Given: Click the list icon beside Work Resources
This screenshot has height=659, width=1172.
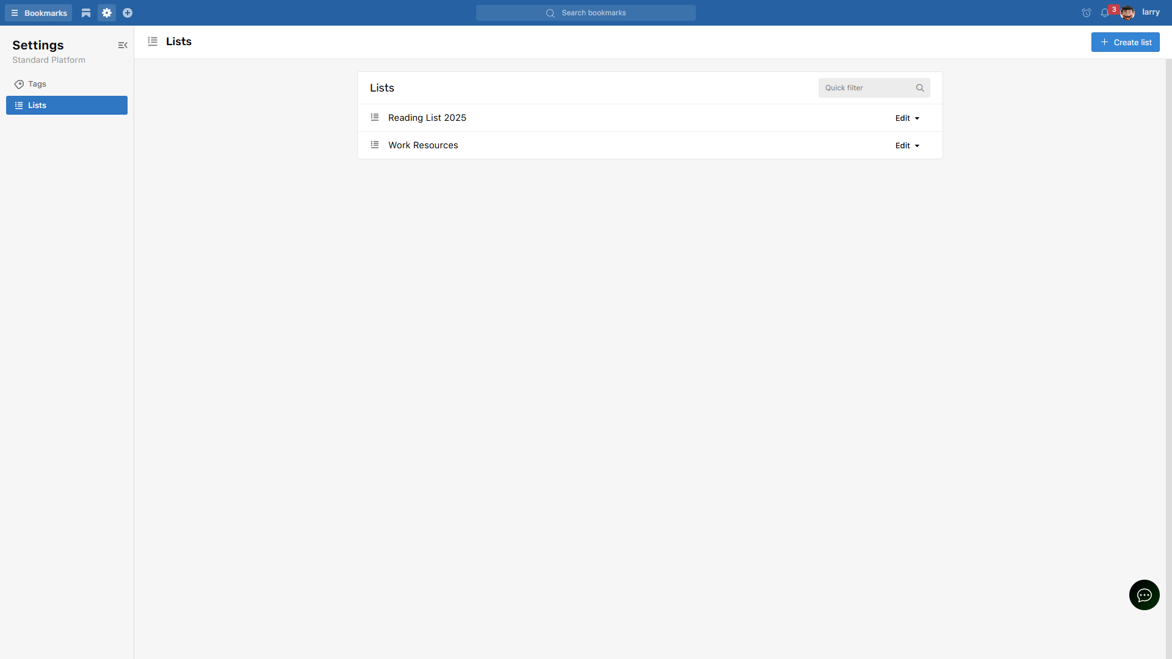Looking at the screenshot, I should (375, 145).
